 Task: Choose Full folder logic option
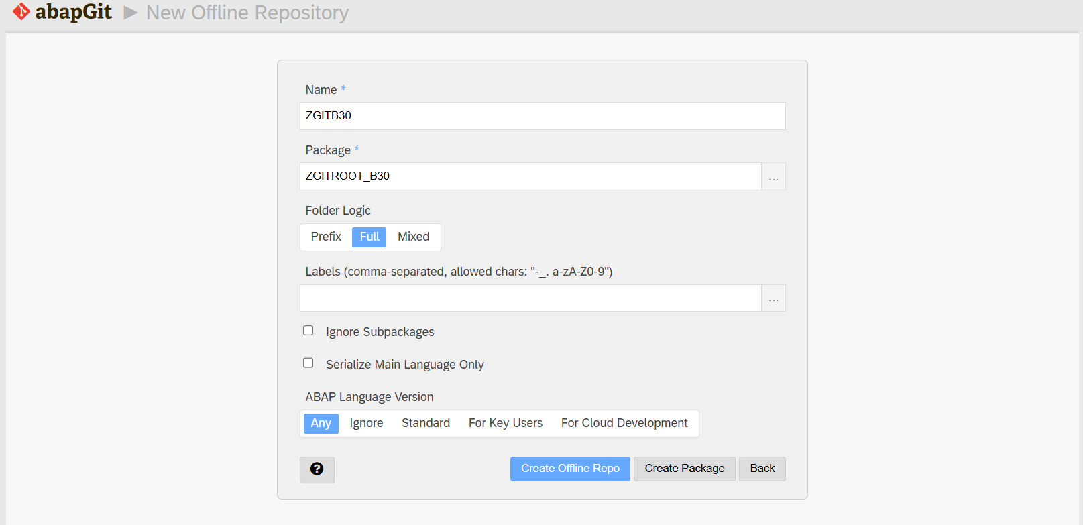click(x=369, y=237)
